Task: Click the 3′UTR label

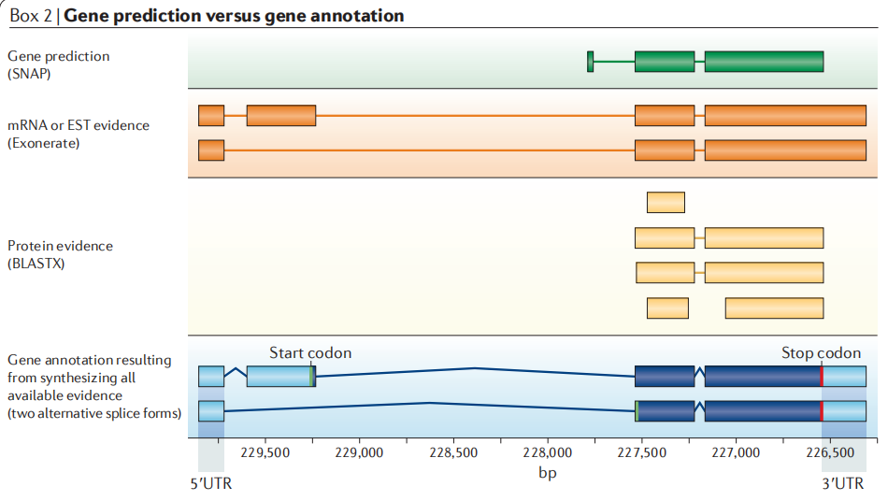Action: click(843, 483)
